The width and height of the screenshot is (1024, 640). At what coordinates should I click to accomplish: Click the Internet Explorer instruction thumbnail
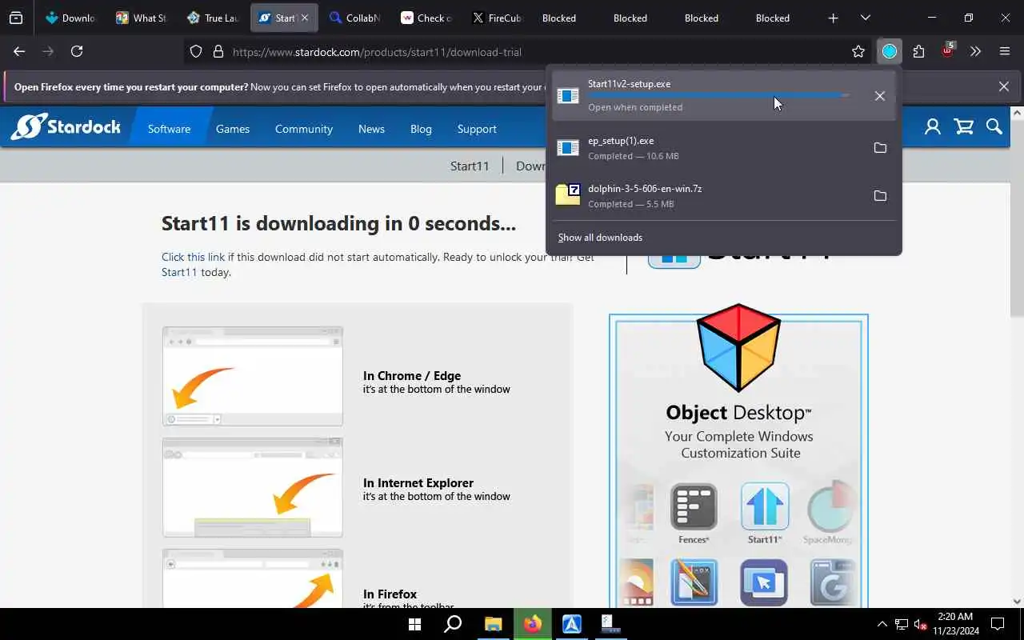tap(253, 487)
